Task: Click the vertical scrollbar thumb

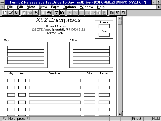Action: [x=120, y=22]
